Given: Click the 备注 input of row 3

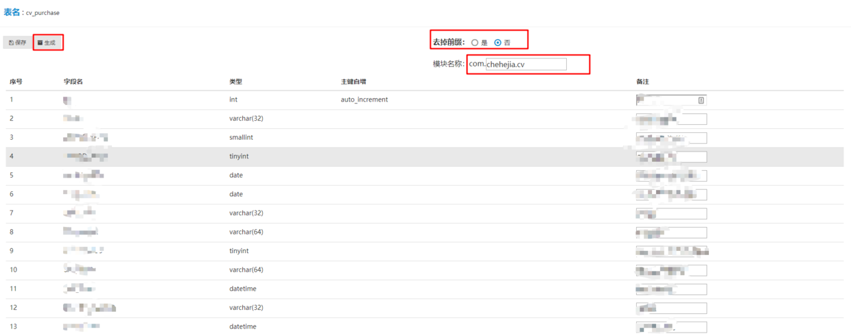Looking at the screenshot, I should click(671, 138).
